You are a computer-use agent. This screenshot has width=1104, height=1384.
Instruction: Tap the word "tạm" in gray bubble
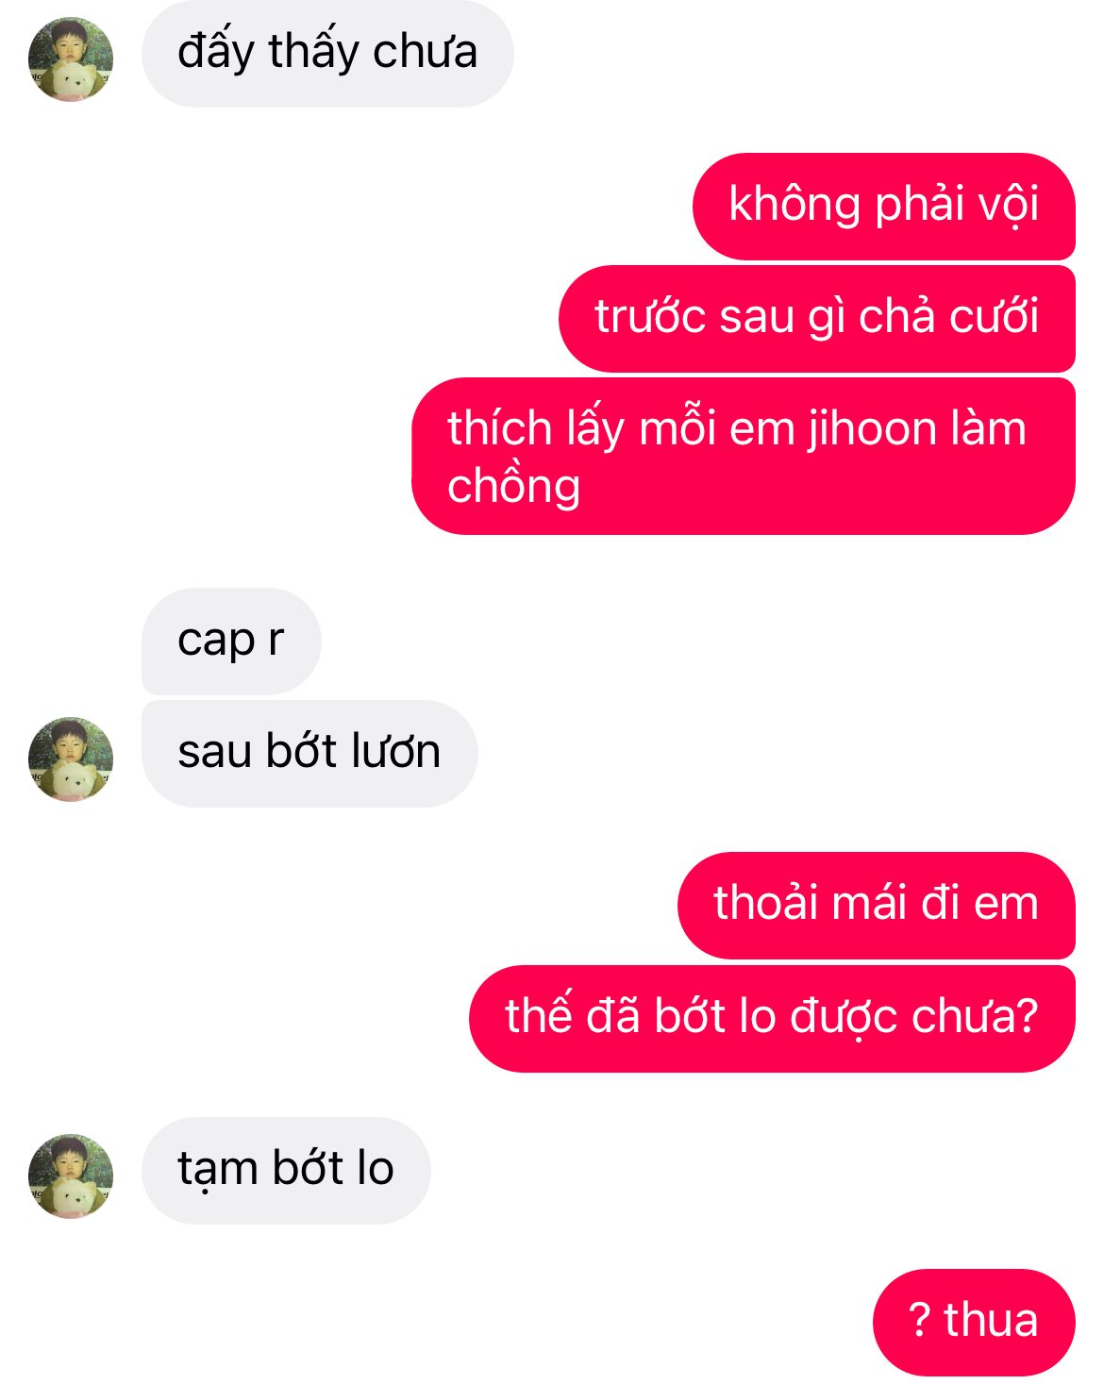[218, 1171]
